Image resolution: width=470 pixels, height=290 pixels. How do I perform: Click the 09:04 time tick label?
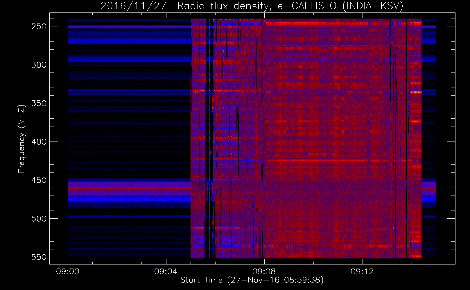click(x=166, y=272)
